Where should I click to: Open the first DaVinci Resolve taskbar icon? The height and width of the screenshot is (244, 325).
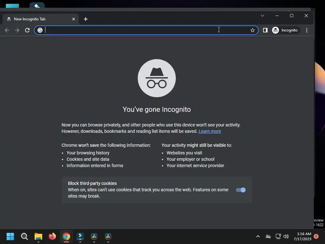[94, 236]
